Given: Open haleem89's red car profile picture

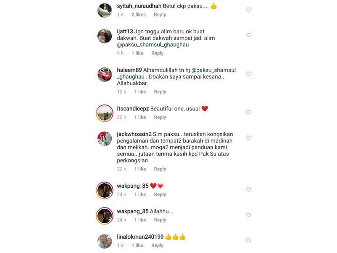Looking at the screenshot, I should 104,75.
